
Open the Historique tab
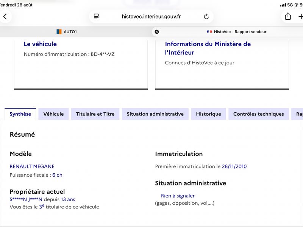coord(209,114)
